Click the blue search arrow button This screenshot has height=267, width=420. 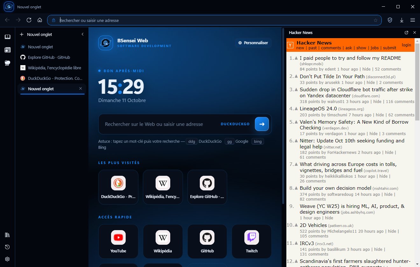click(262, 124)
